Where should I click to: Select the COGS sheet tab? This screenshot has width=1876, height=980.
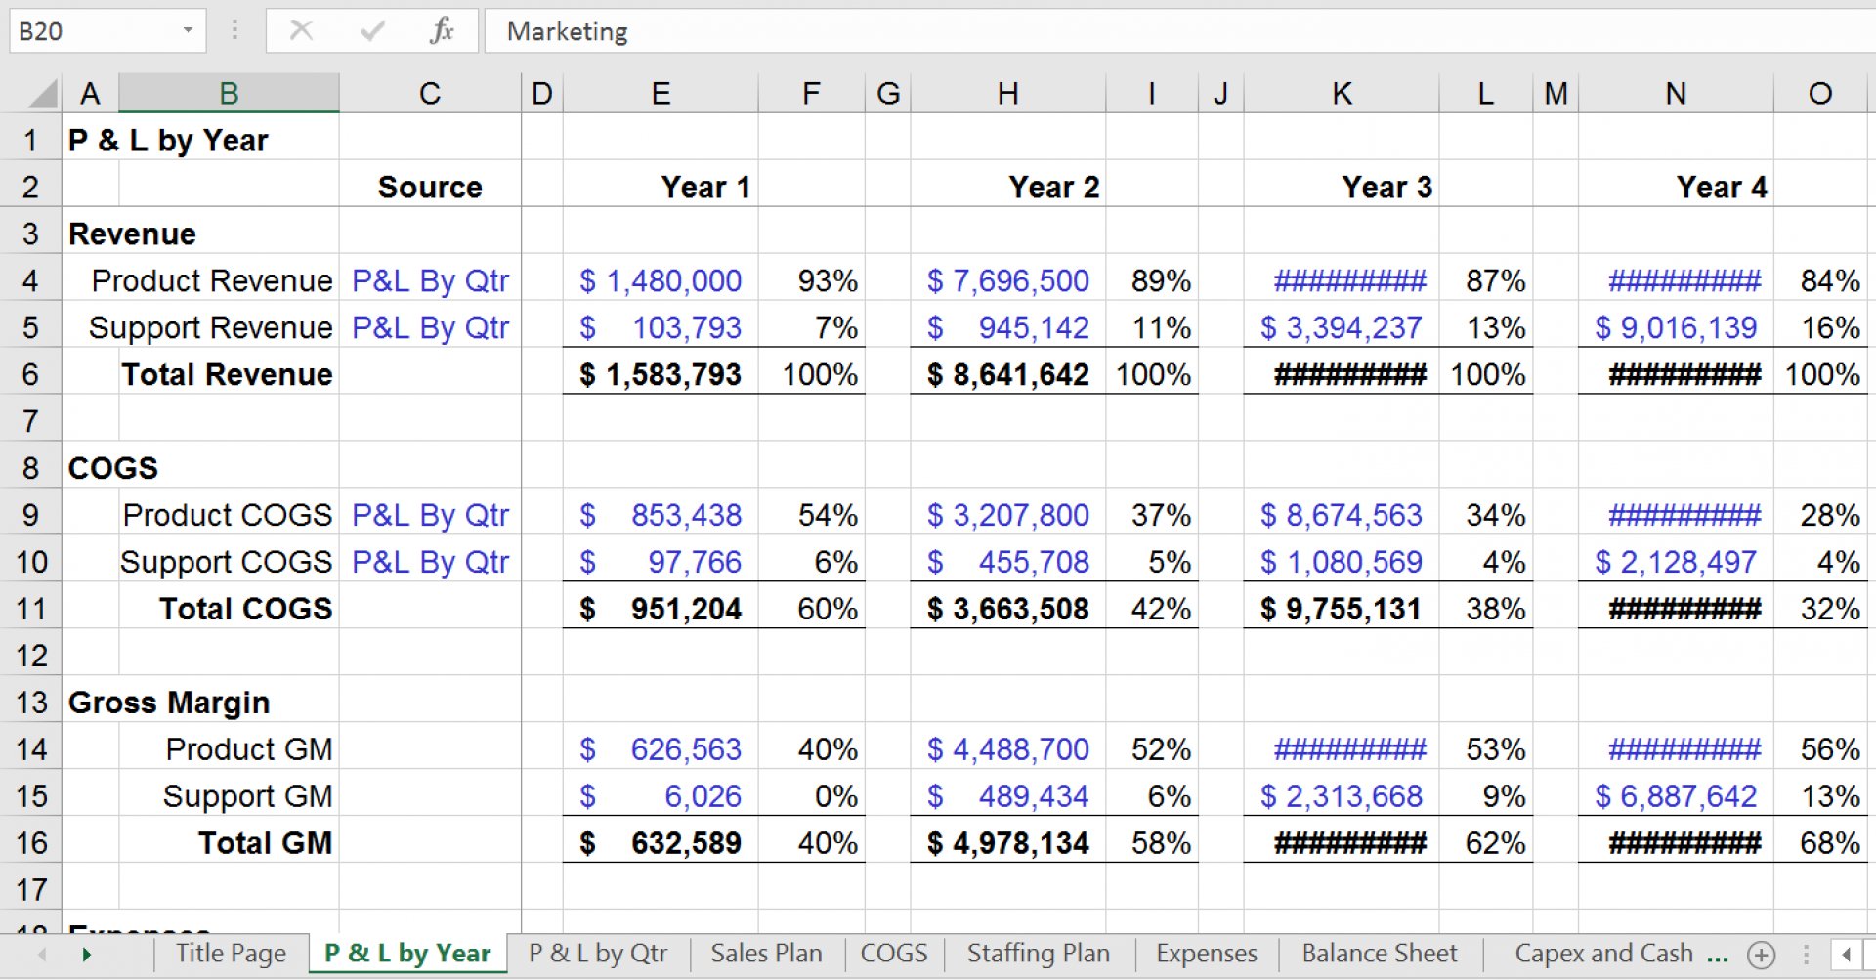click(x=892, y=954)
